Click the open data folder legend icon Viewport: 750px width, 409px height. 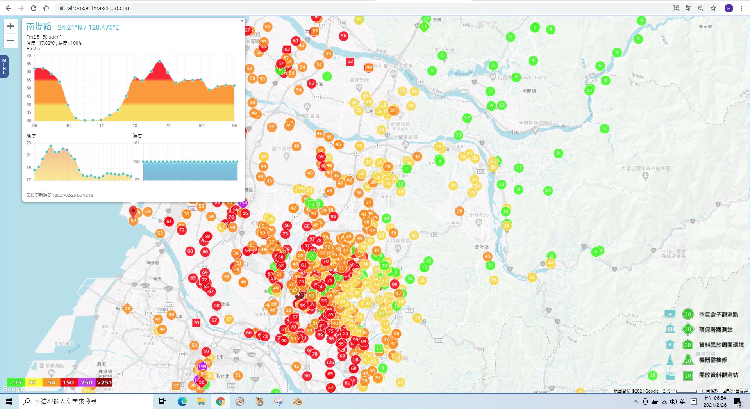point(670,375)
